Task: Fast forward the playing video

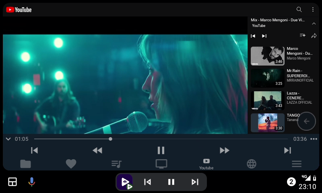Action: point(225,150)
